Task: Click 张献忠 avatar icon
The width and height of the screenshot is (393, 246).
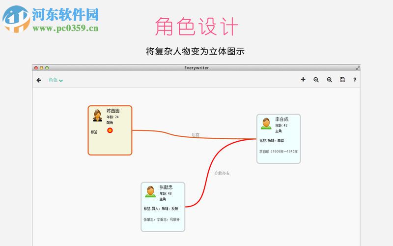Action: point(150,192)
